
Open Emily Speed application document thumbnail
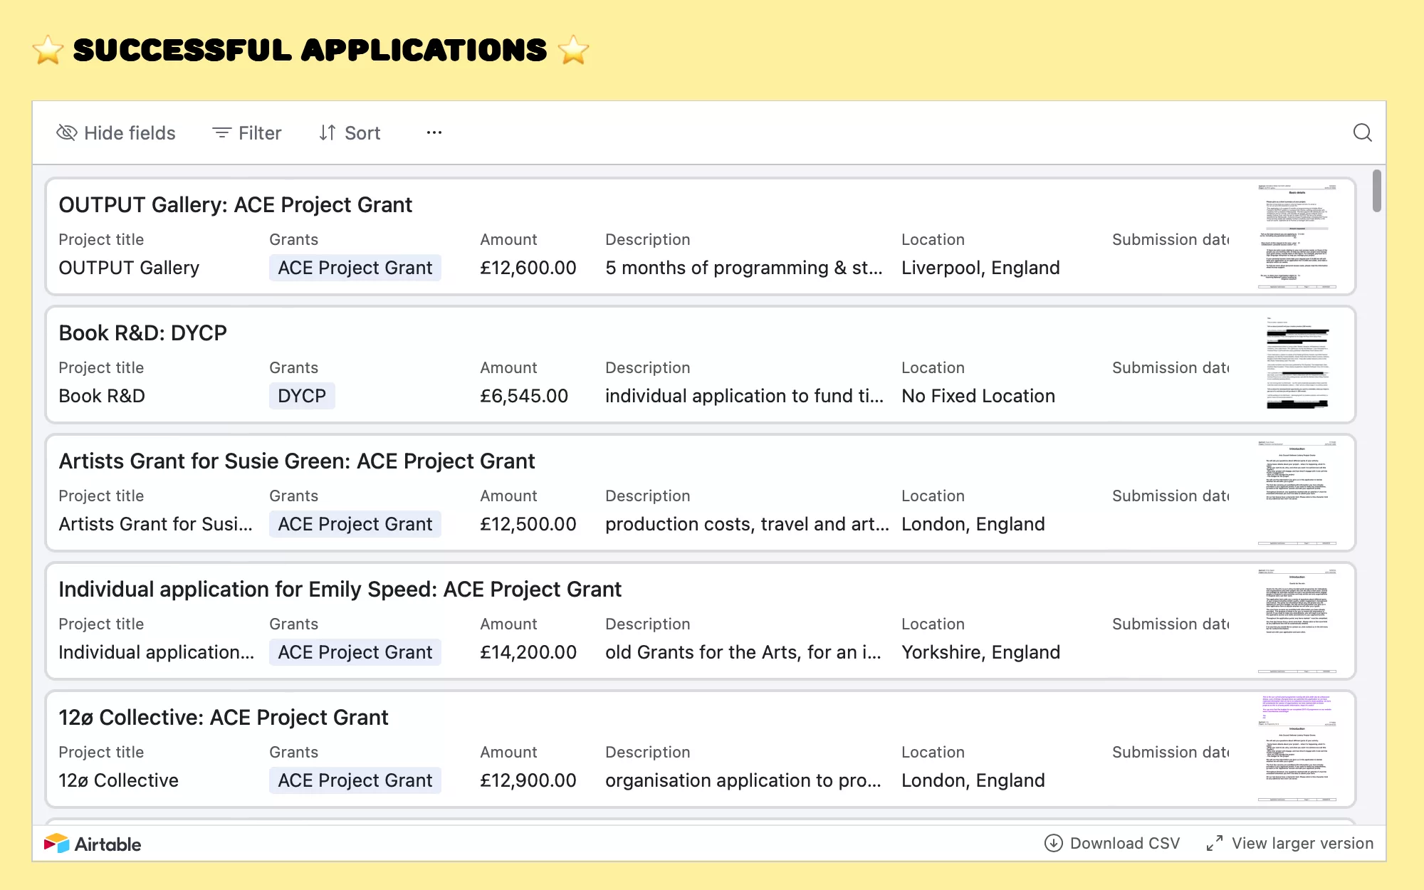point(1297,621)
